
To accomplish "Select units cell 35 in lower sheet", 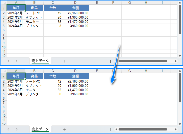I will (x=53, y=90).
